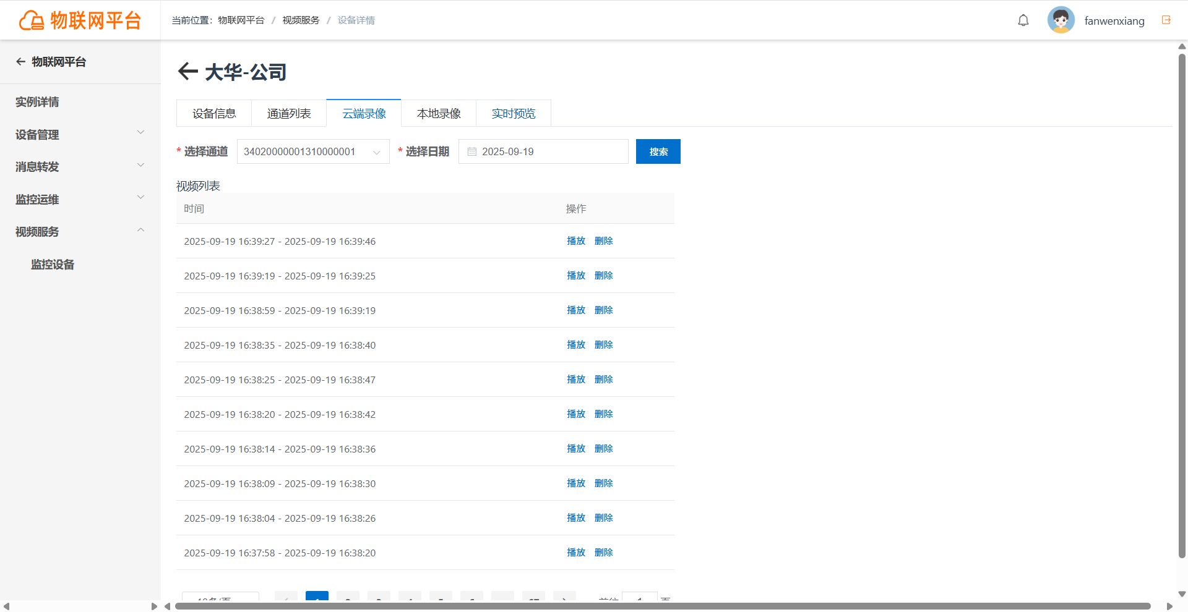Click the vertical scrollbar up arrow
The width and height of the screenshot is (1188, 612).
(x=1182, y=46)
